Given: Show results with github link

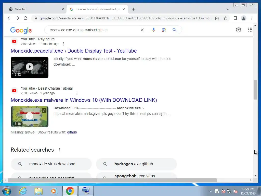Looking at the screenshot, I should point(72,132).
